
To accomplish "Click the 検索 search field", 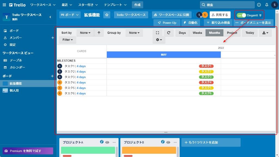I will 227,5.
